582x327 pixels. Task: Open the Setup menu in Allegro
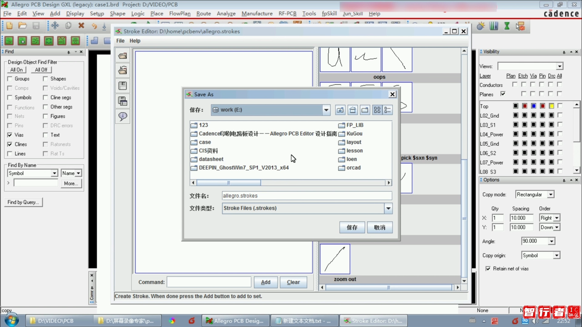pyautogui.click(x=97, y=14)
